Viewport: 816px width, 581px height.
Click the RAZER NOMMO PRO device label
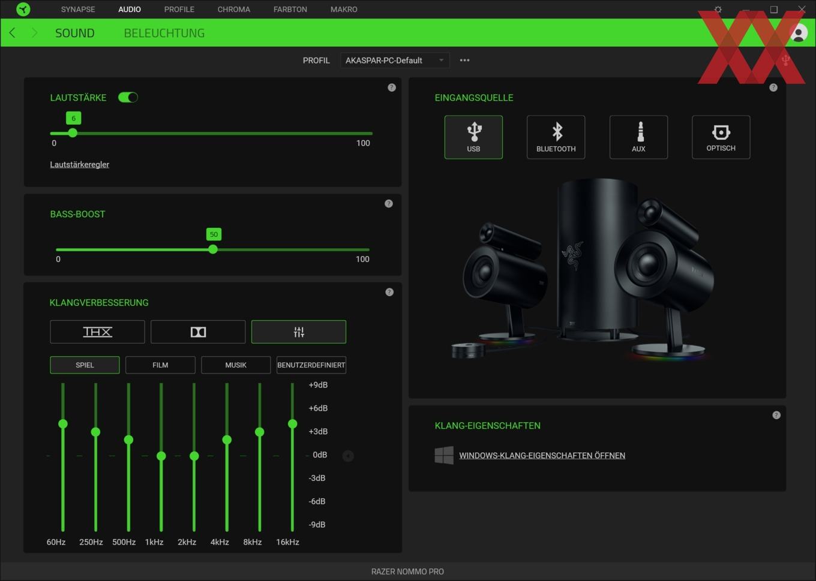click(407, 571)
